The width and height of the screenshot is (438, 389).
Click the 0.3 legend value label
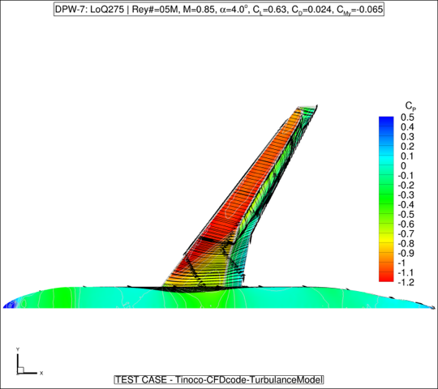(407, 137)
